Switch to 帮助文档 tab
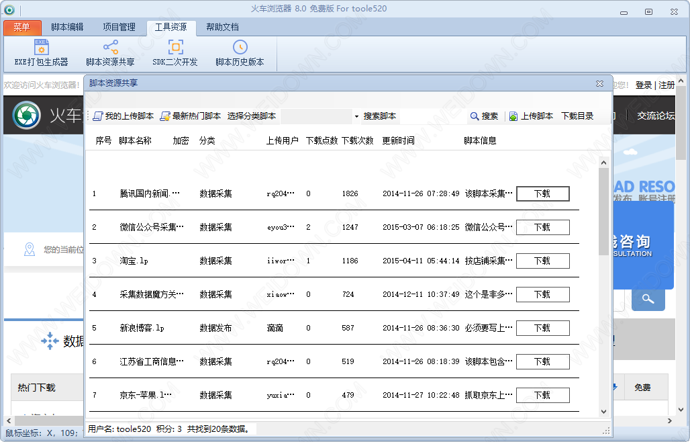The width and height of the screenshot is (690, 442). 223,28
